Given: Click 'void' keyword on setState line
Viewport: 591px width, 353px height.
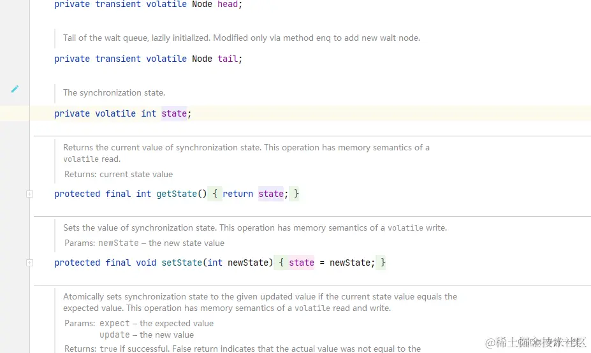Looking at the screenshot, I should (x=146, y=263).
